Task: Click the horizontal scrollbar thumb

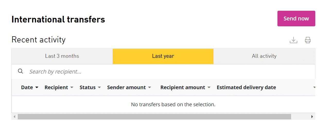Action: pos(154,117)
